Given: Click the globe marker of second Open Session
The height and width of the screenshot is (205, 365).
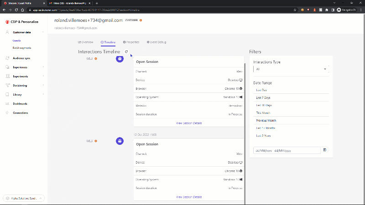Looking at the screenshot, I should pos(120,141).
